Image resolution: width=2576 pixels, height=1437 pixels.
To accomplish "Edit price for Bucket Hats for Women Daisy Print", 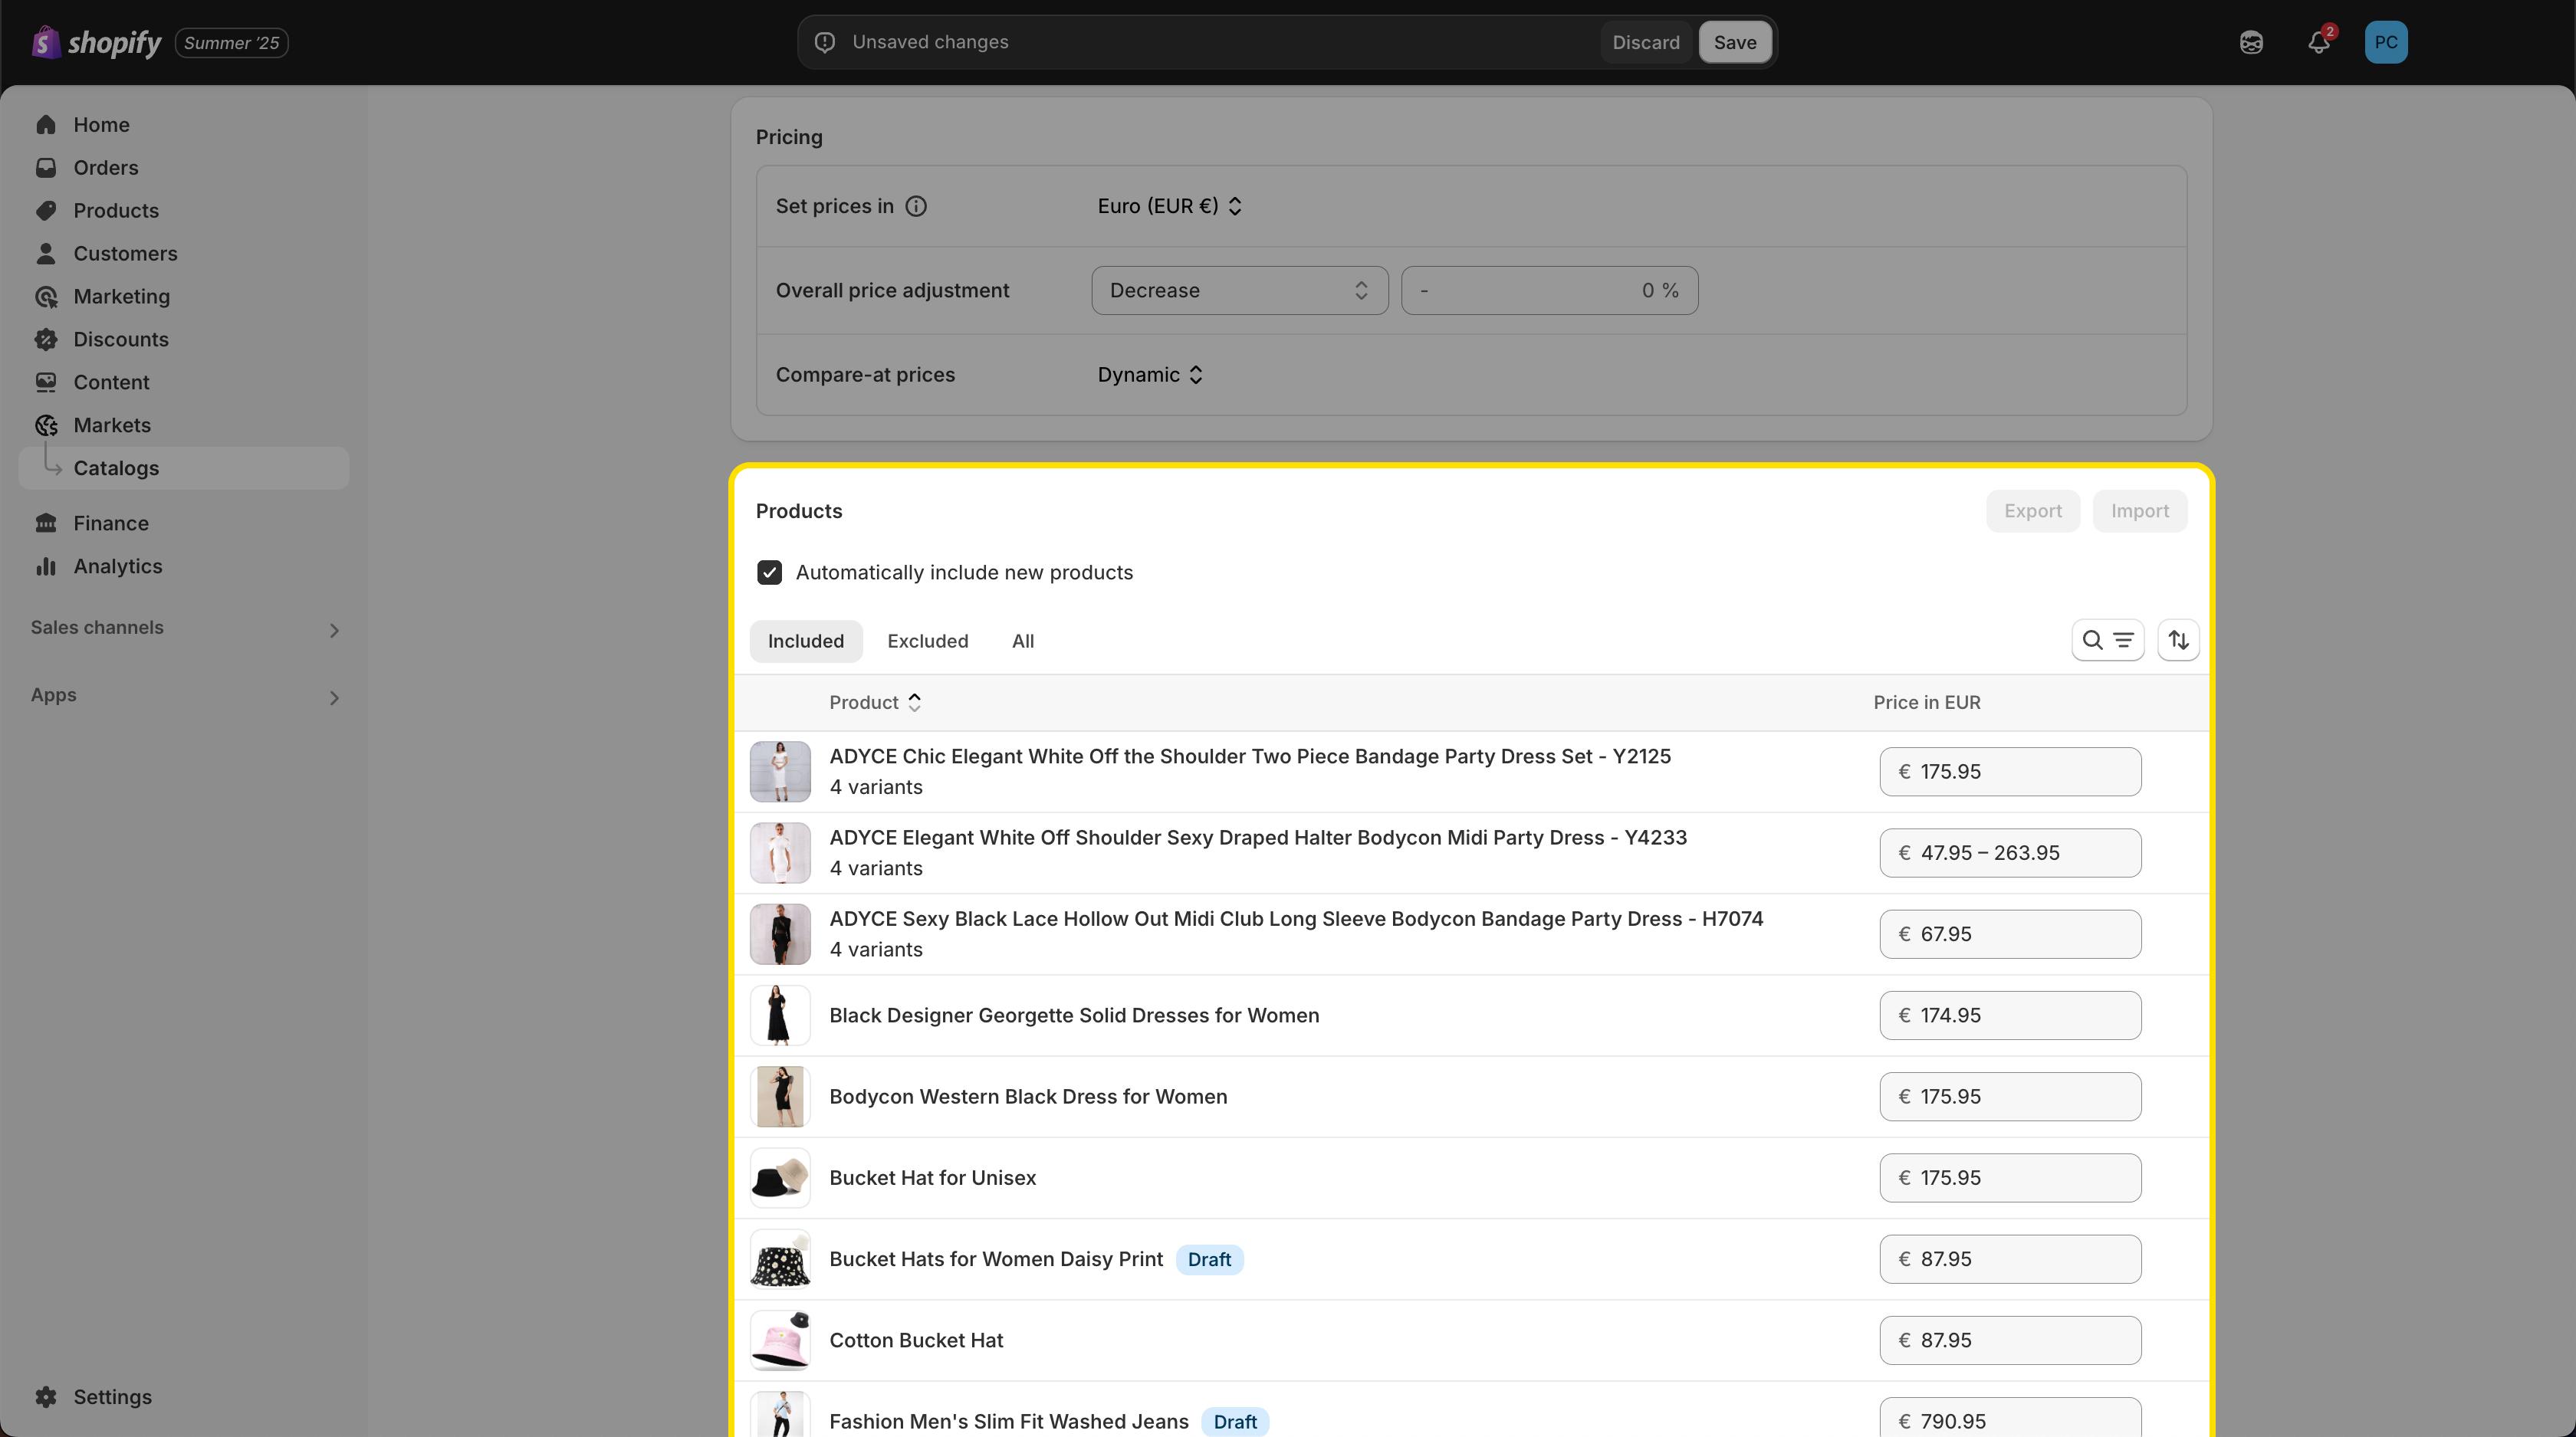I will pos(2010,1259).
